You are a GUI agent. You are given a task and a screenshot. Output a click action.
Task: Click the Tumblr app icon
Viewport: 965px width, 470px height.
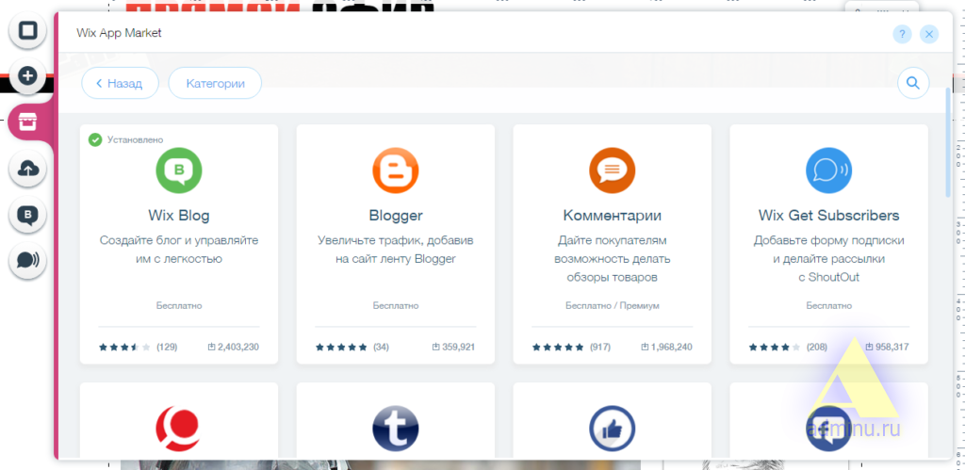click(395, 429)
